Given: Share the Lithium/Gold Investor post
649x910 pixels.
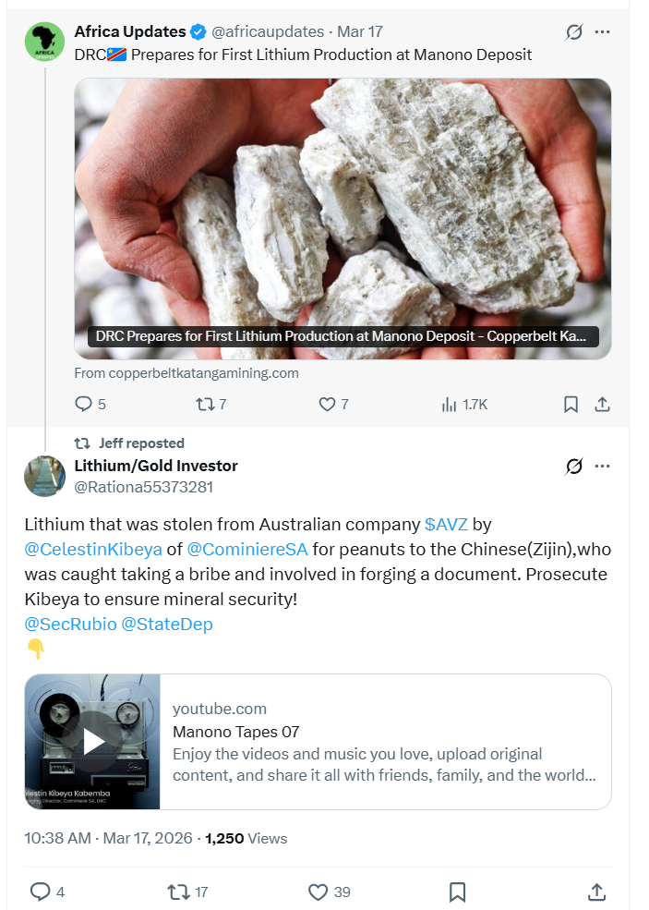Looking at the screenshot, I should point(596,892).
